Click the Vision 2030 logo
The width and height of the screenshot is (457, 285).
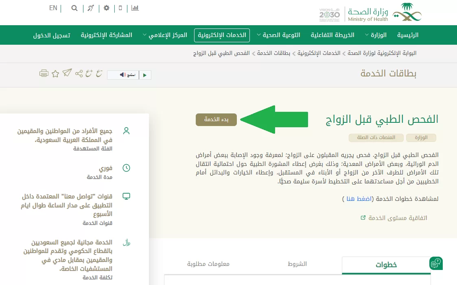(329, 15)
